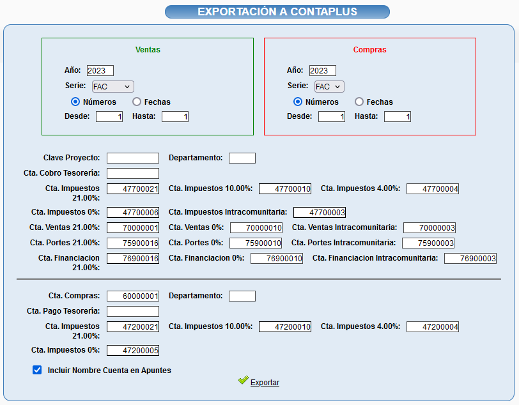Click the field containing 47700006
The image size is (519, 405).
click(133, 213)
